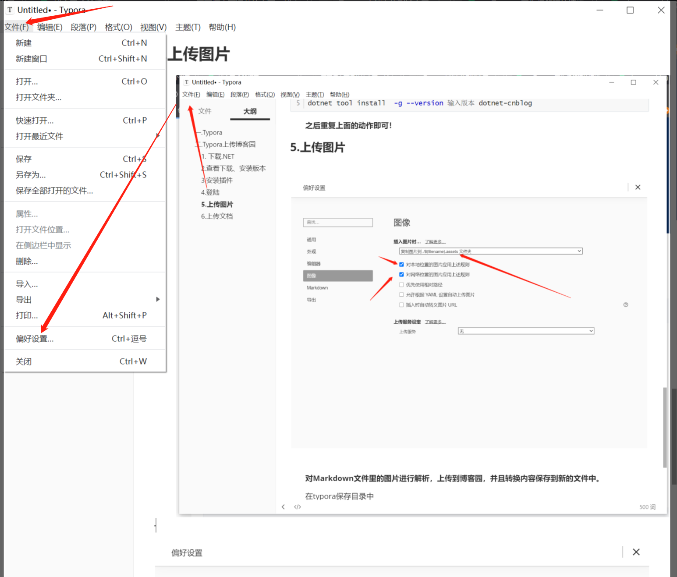Click the help question-mark icon beside the image options

626,304
